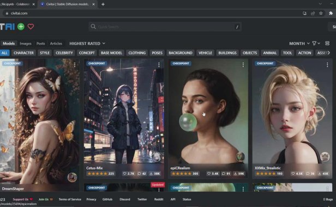Click the magnifier icon in search bar
This screenshot has width=336, height=207.
[93, 27]
